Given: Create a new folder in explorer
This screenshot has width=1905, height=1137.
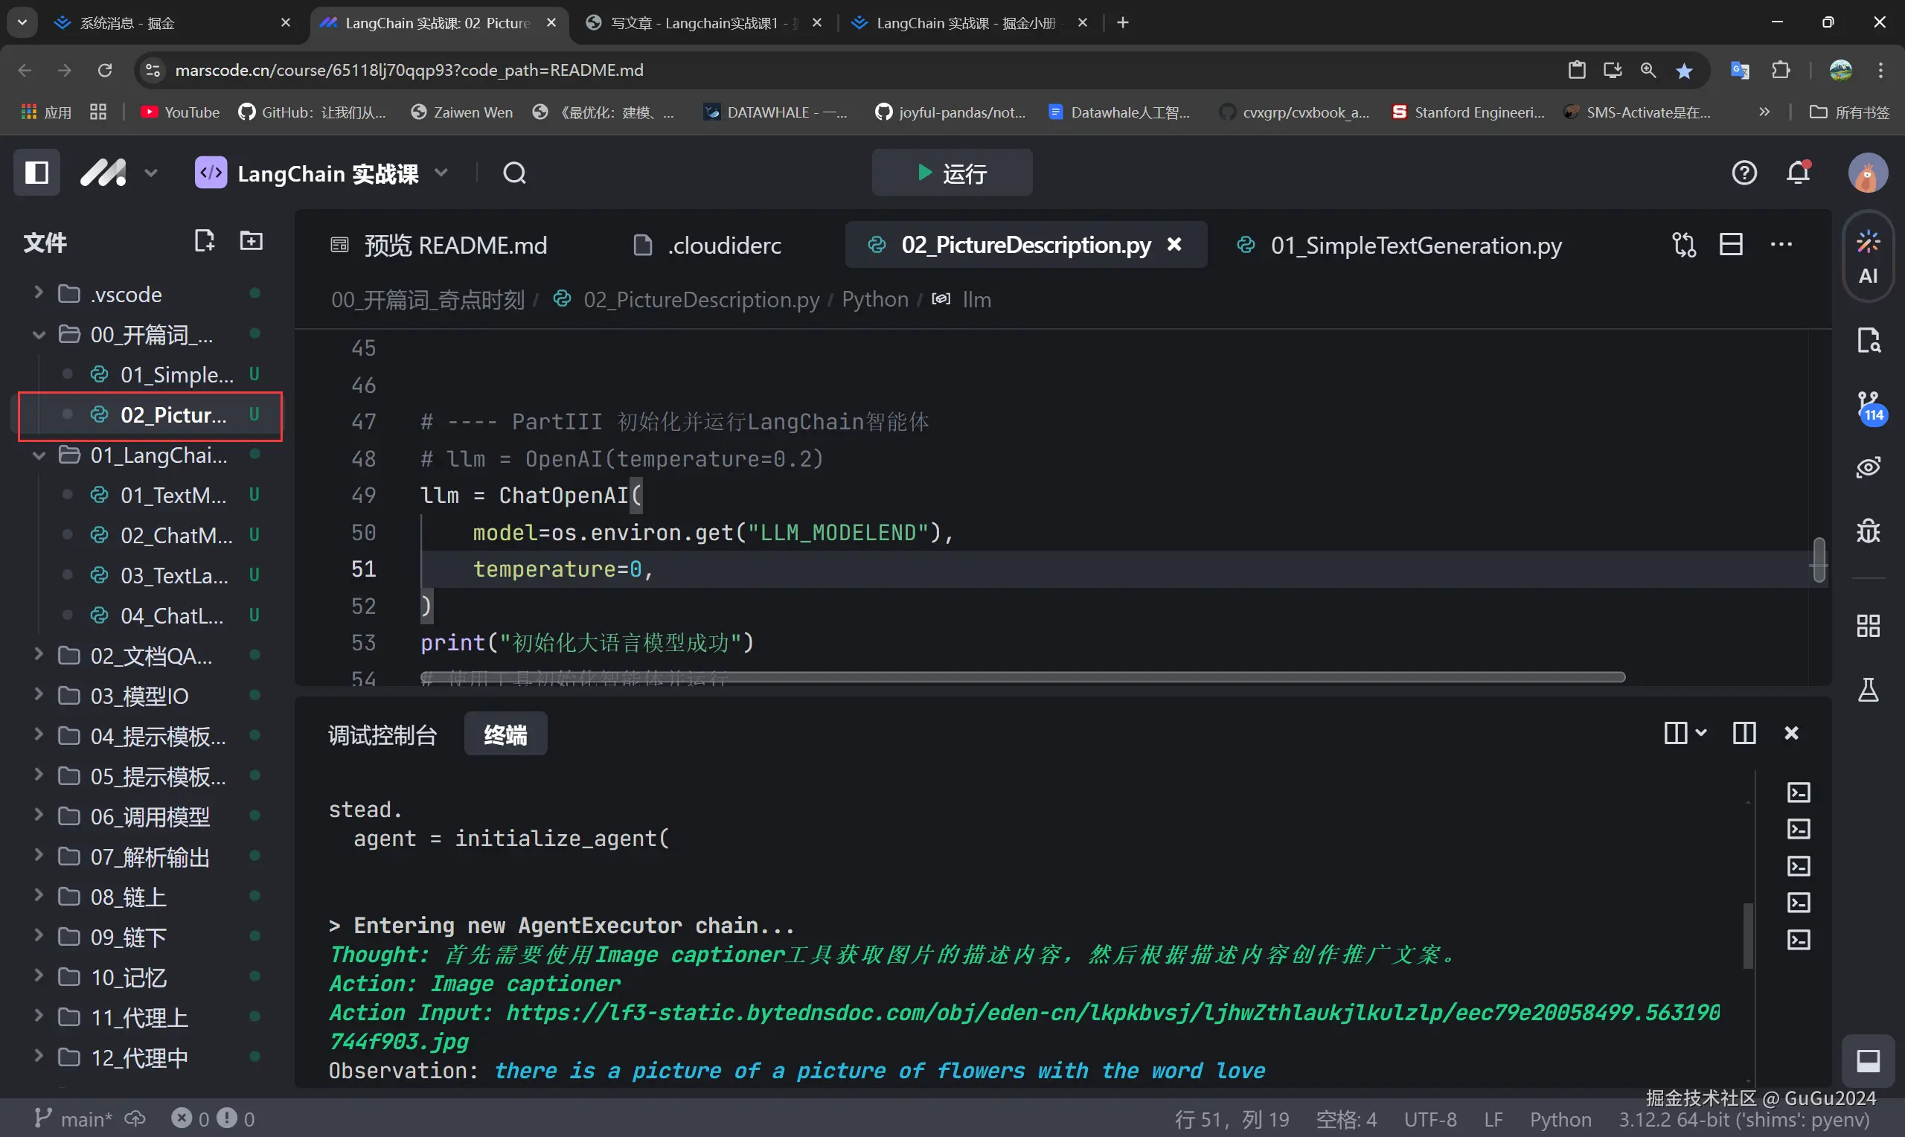Looking at the screenshot, I should [x=252, y=241].
